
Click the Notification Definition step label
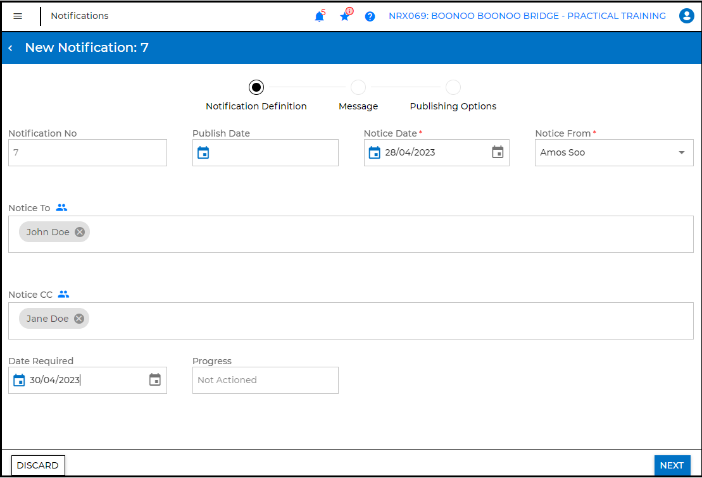pos(256,106)
